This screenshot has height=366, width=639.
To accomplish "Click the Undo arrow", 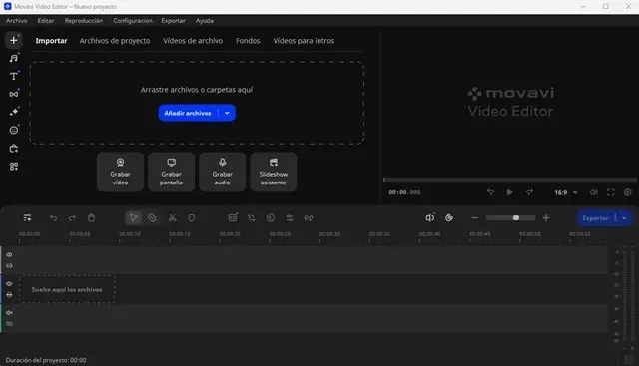I will (53, 218).
